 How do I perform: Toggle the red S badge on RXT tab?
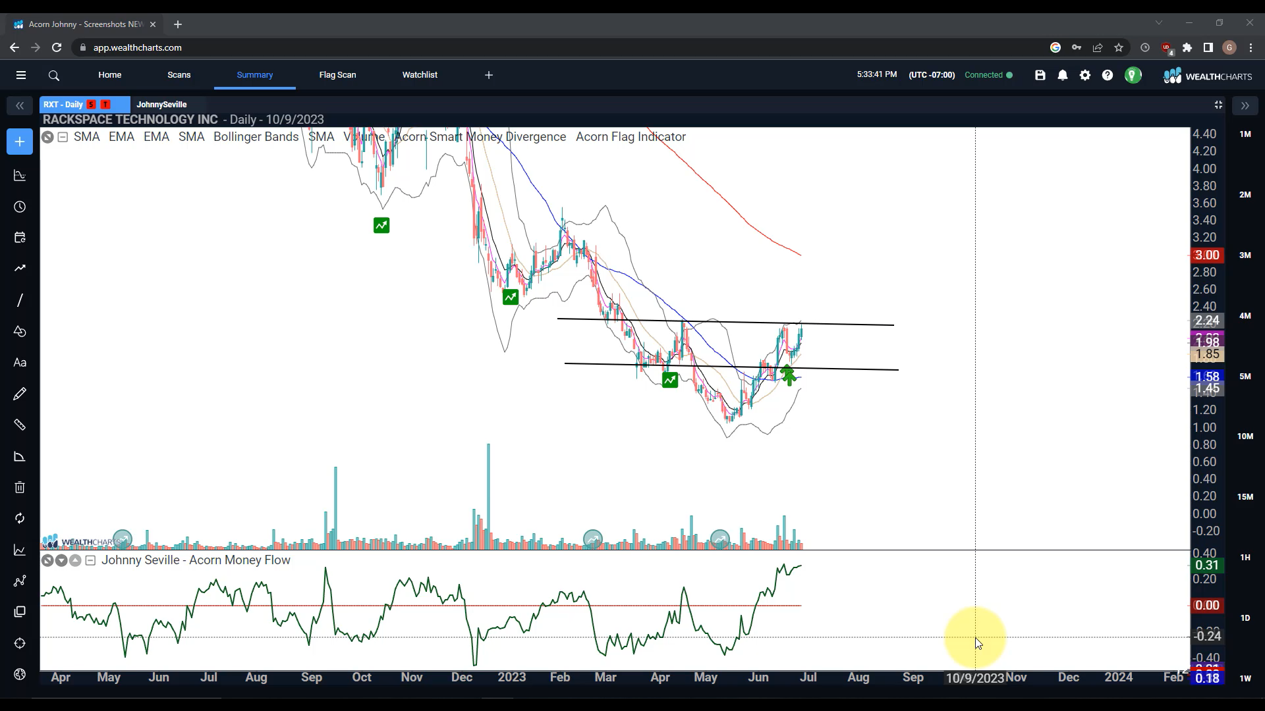(x=91, y=105)
